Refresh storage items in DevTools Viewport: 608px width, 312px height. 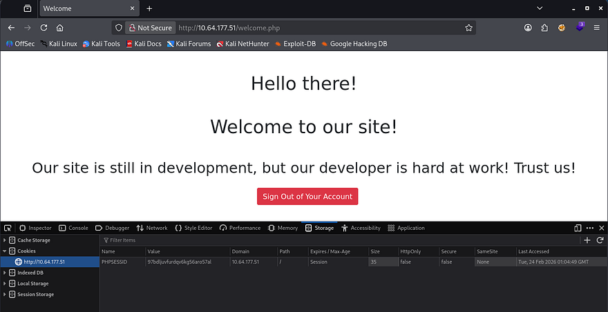(x=600, y=240)
